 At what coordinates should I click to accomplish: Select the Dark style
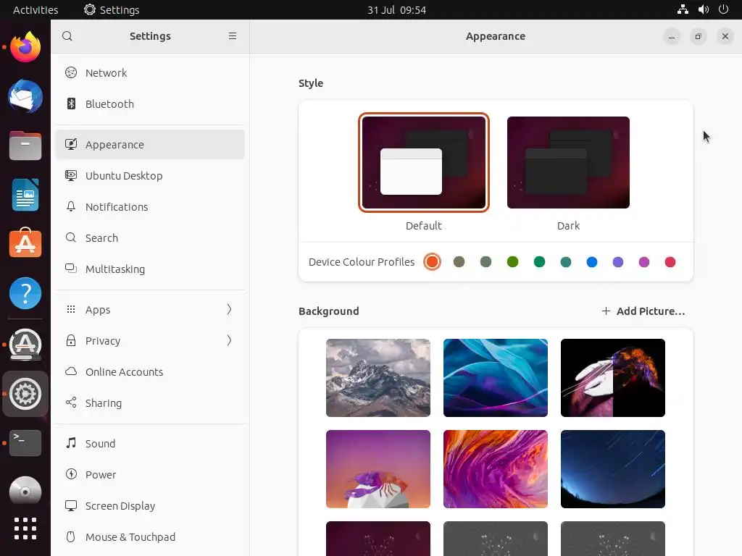568,163
